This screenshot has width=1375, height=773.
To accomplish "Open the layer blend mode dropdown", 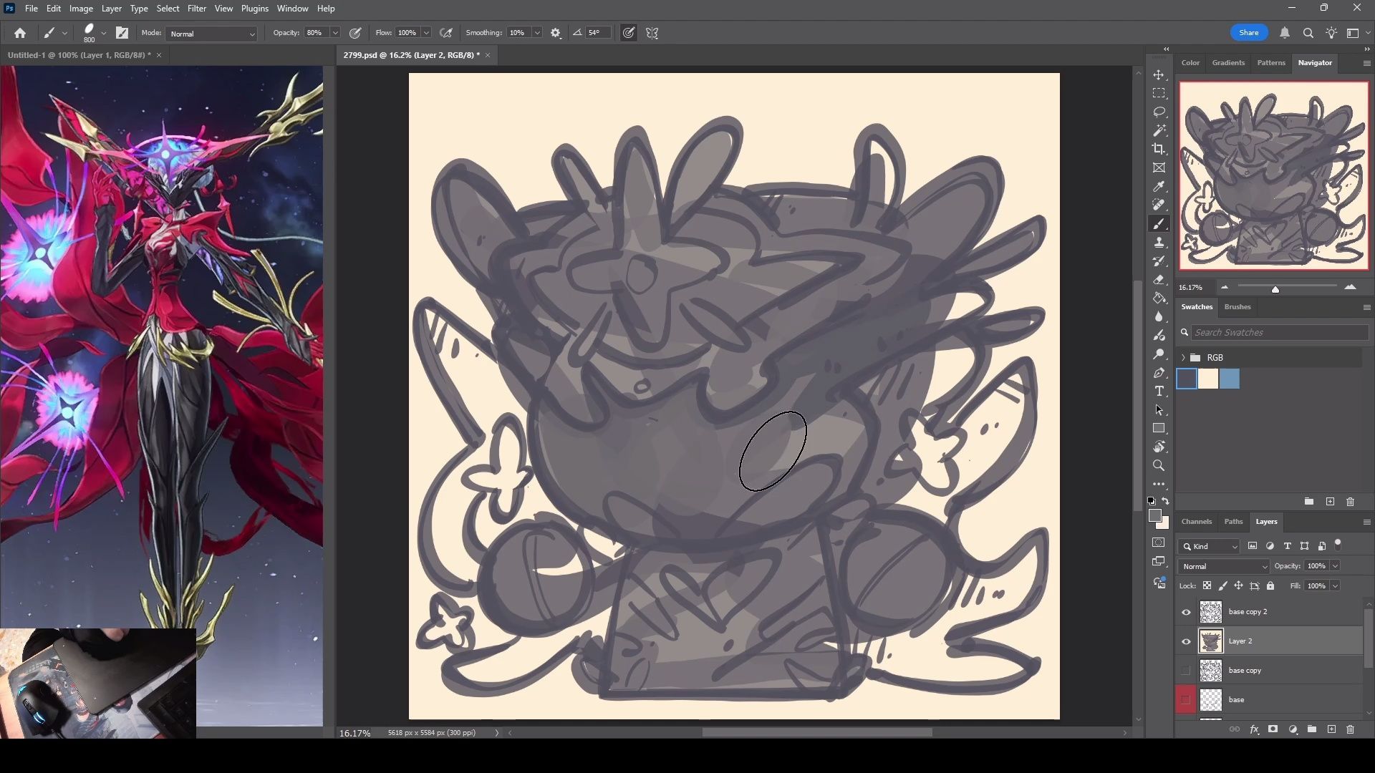I will coord(1224,566).
